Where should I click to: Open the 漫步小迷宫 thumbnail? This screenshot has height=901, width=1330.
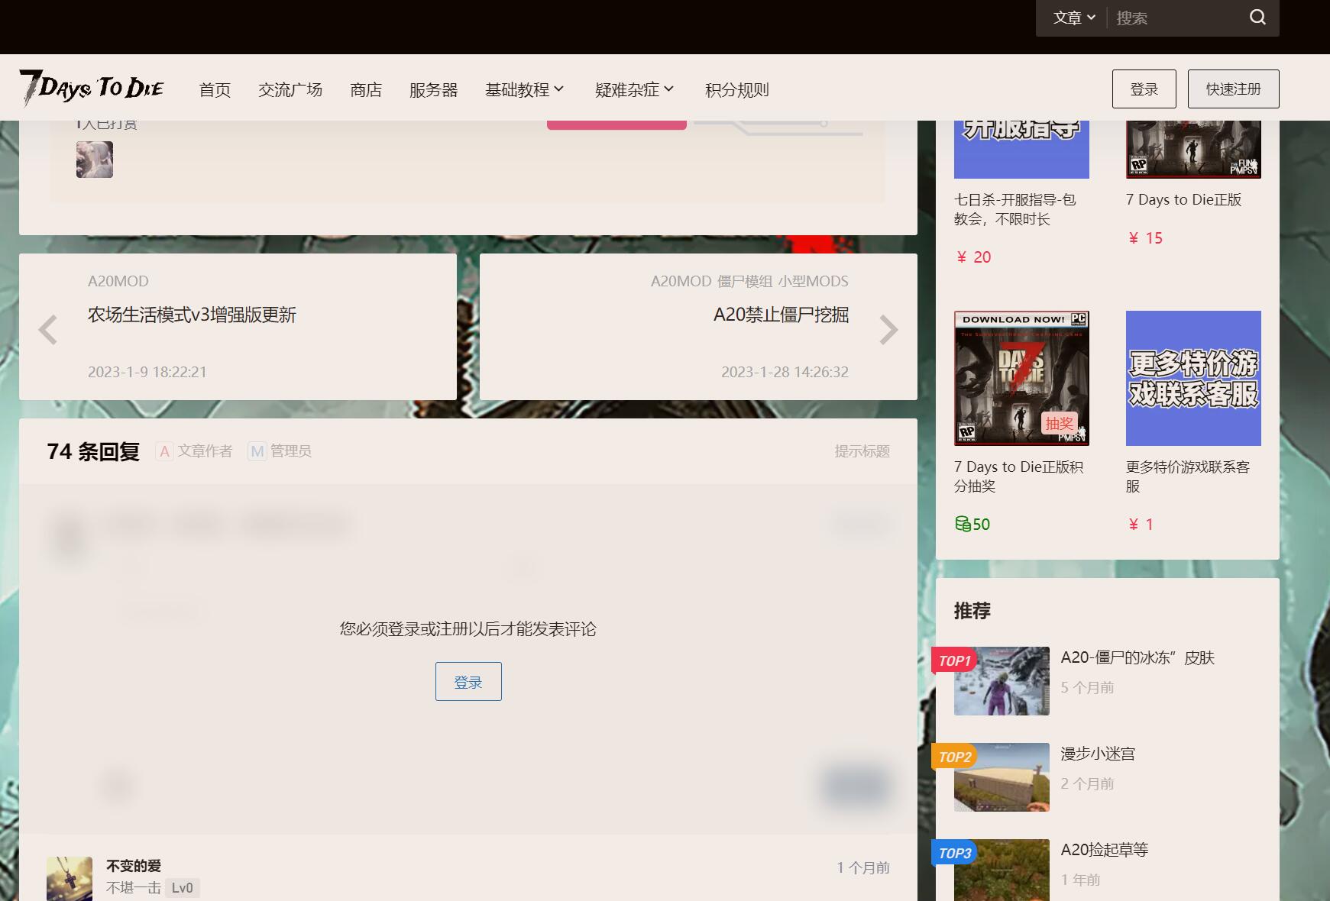tap(1002, 777)
